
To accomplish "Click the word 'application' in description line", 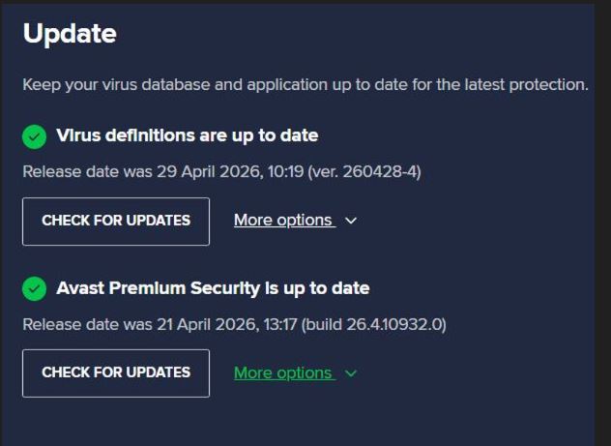I will [287, 85].
